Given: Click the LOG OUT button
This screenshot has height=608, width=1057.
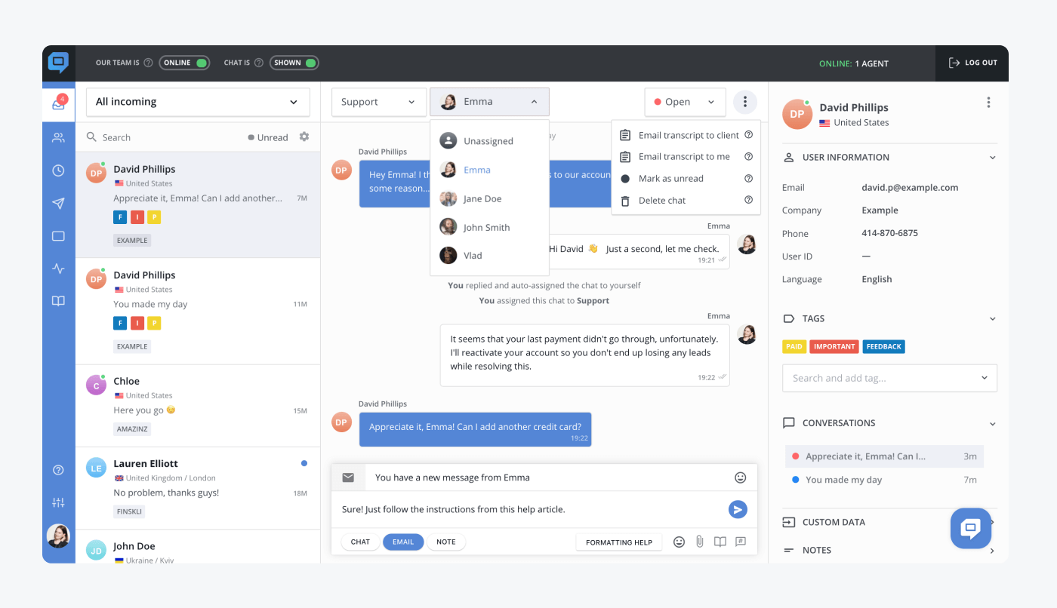Looking at the screenshot, I should 972,63.
